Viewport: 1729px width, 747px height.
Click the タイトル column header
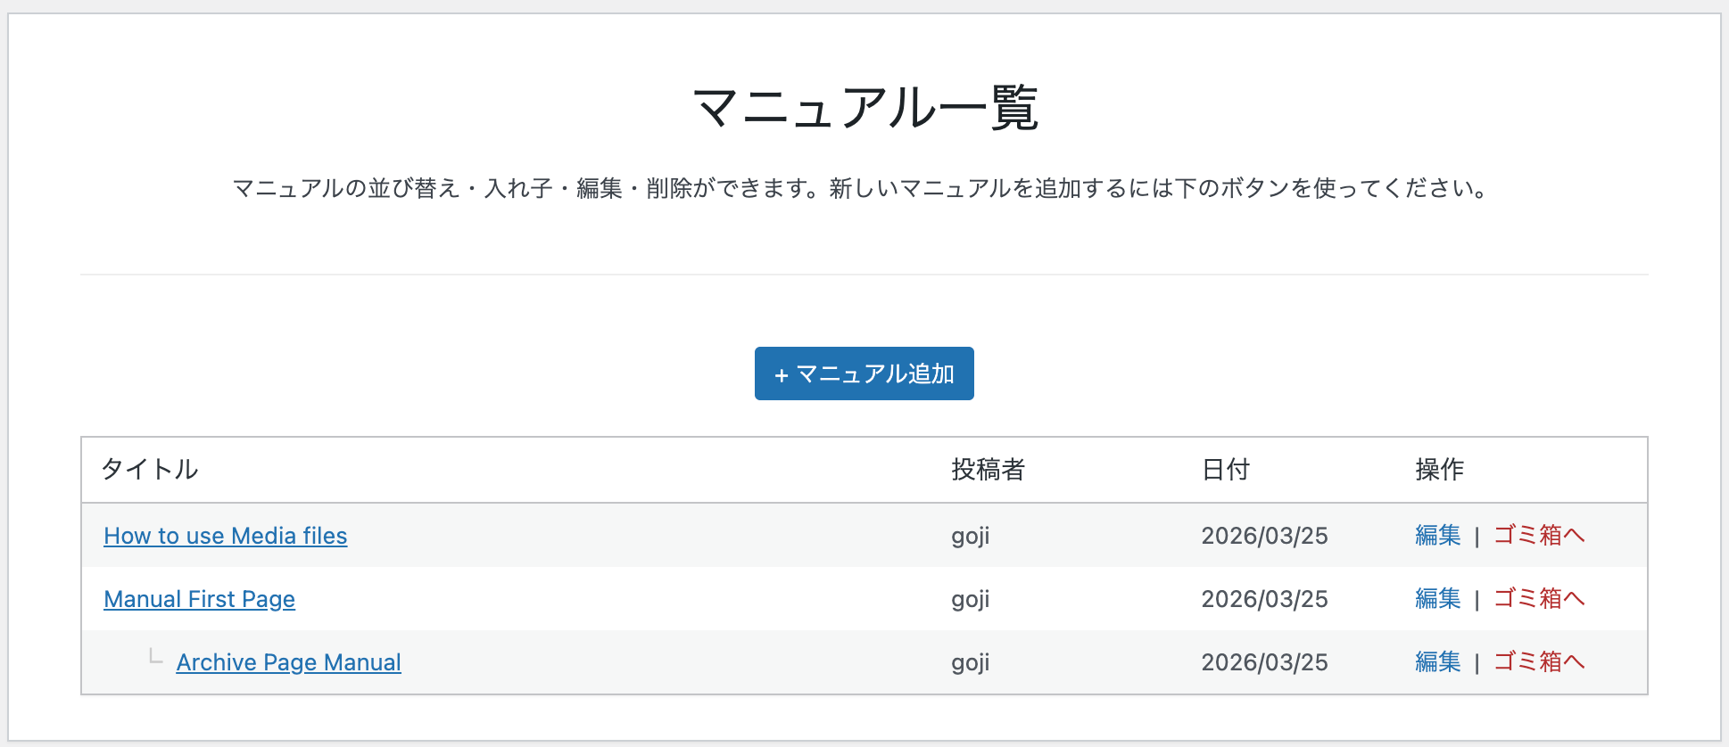click(150, 470)
